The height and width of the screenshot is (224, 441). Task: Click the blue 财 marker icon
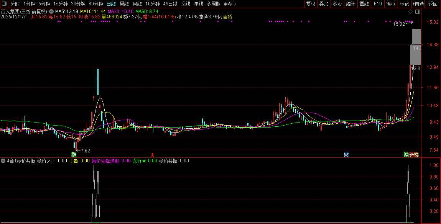(346, 155)
